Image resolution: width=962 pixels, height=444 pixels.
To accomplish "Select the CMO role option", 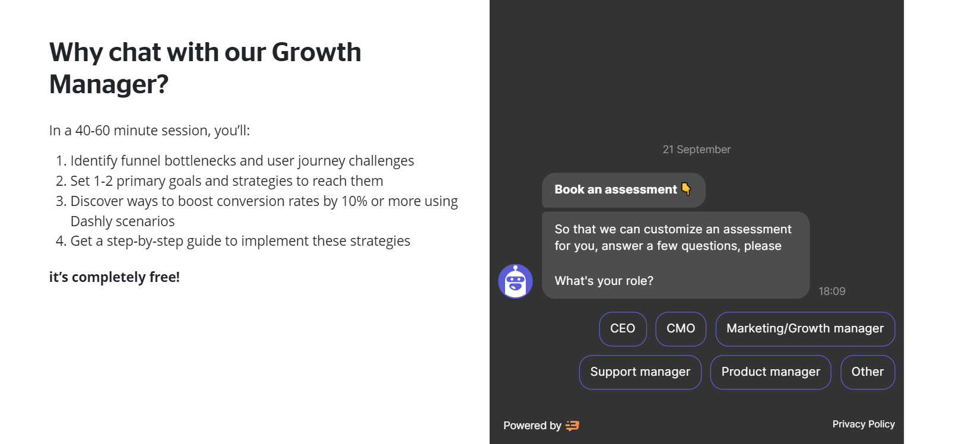I will tap(681, 329).
